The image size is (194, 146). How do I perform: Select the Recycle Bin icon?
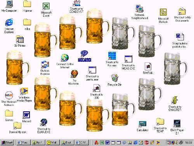click(114, 80)
